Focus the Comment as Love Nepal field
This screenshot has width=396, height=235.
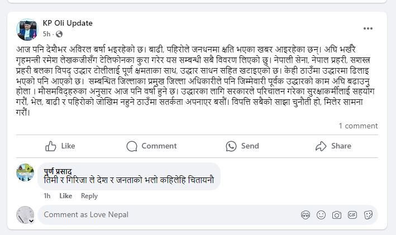tap(168, 215)
